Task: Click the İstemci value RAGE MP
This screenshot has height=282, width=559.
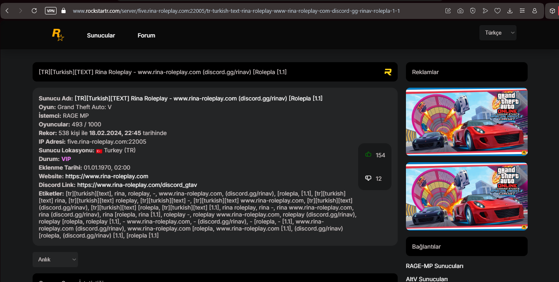Action: 76,116
